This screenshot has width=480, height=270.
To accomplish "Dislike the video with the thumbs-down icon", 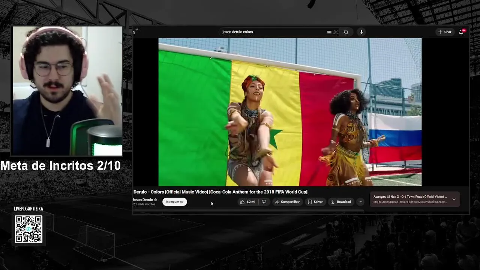I will click(x=264, y=202).
